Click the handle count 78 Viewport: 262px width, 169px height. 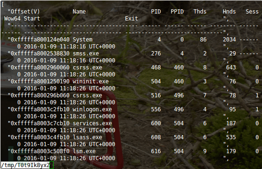[x=233, y=95]
